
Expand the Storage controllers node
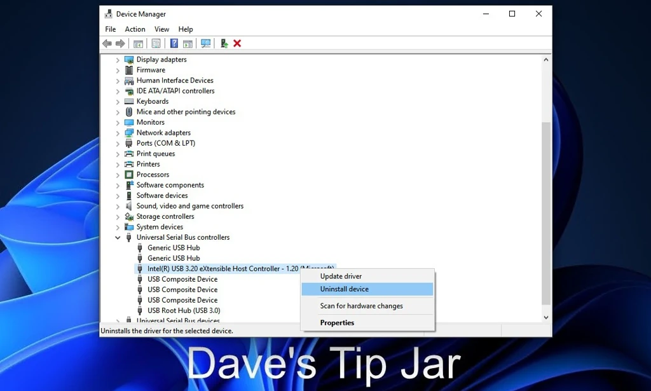(118, 217)
